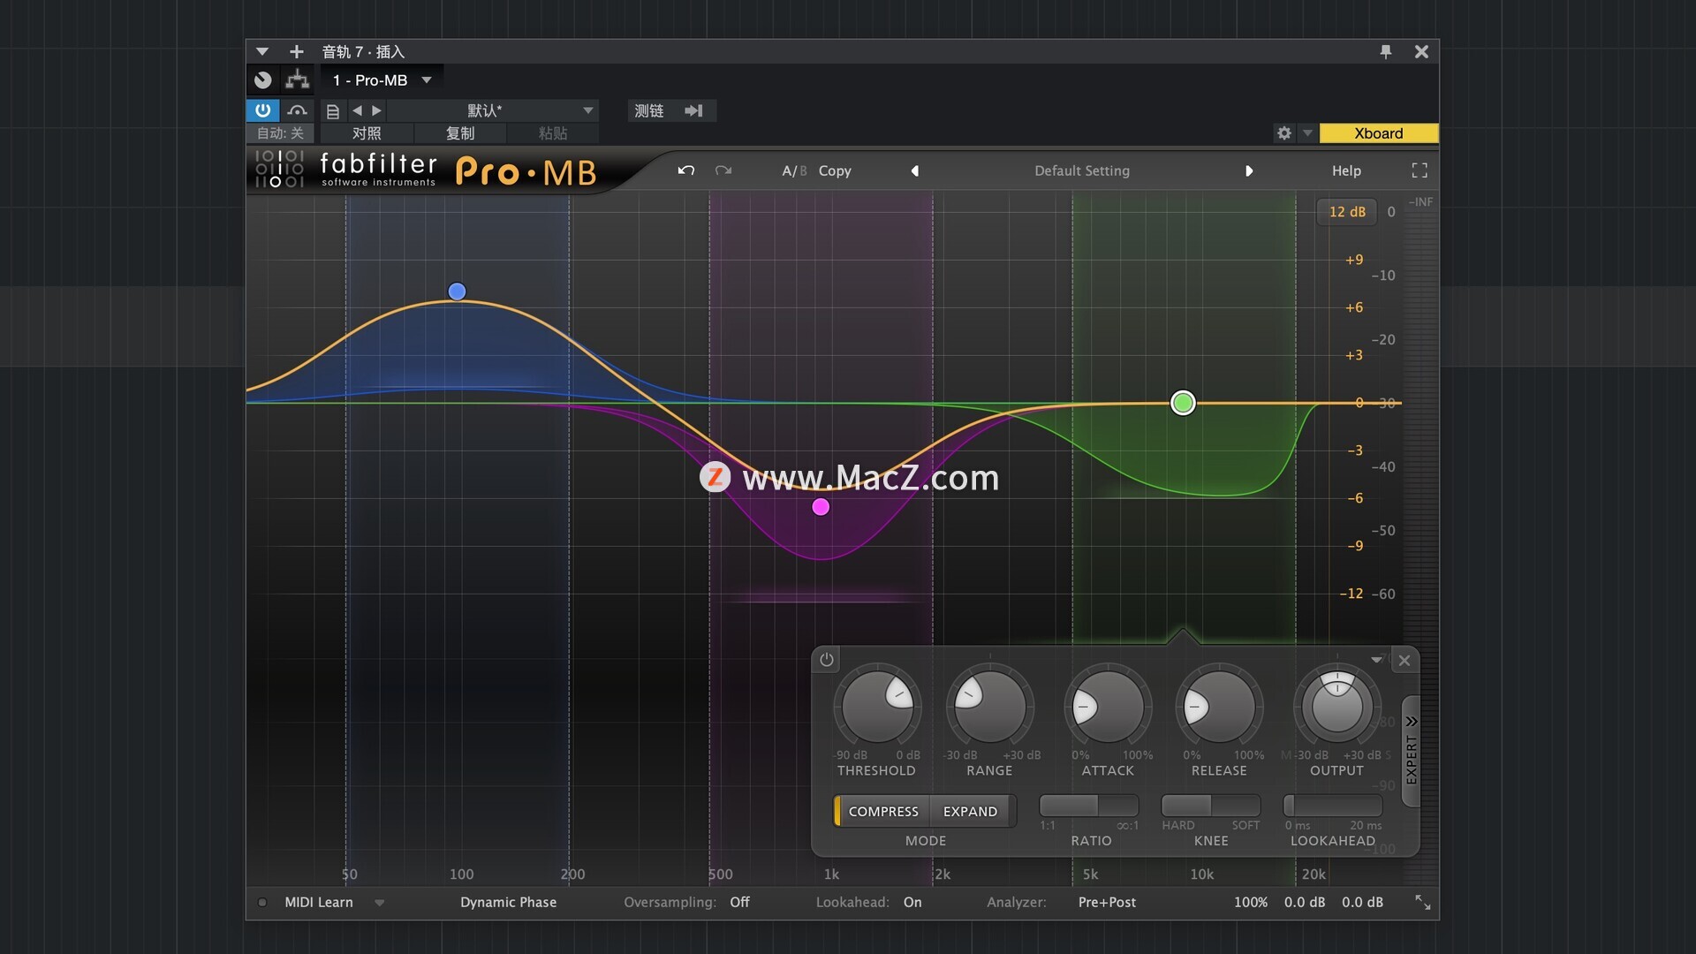Click the 测链 sidechain button
The width and height of the screenshot is (1696, 954).
(x=649, y=110)
